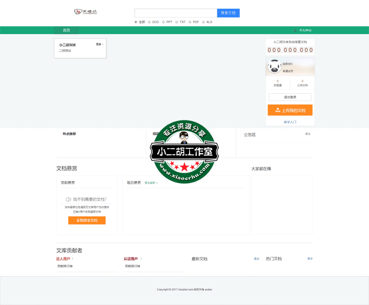Click the speaker icon beside 找不到需要的文档

tap(68, 199)
